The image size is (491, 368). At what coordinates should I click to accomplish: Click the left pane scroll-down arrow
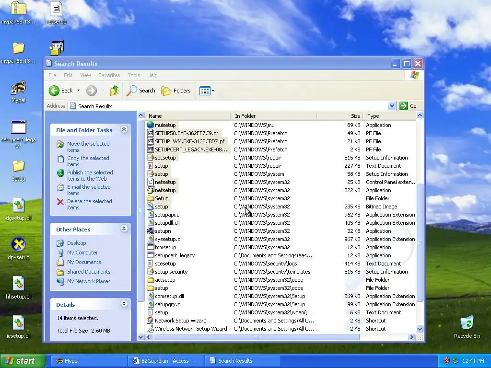tap(140, 337)
